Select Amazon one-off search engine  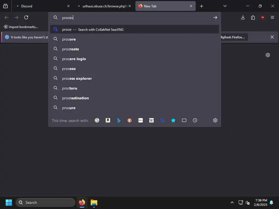[x=108, y=120]
